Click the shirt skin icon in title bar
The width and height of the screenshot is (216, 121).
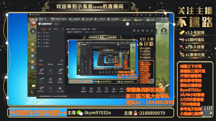click(x=140, y=24)
